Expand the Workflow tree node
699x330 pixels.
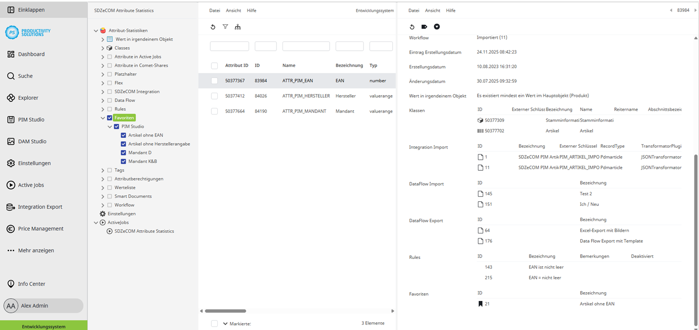[102, 205]
